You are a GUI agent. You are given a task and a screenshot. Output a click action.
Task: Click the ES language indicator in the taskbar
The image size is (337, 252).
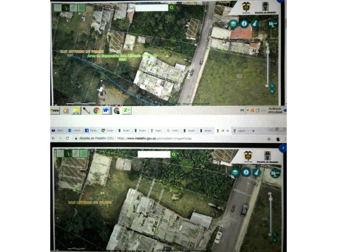[242, 110]
